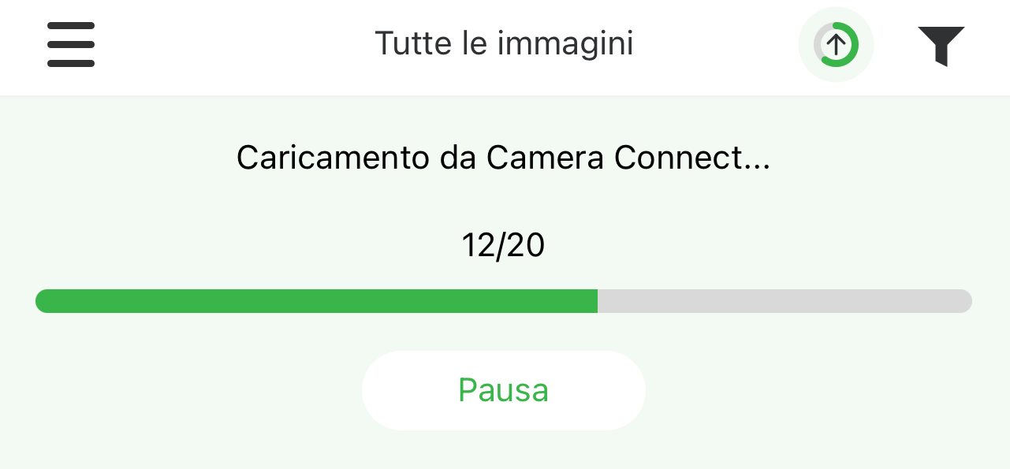Viewport: 1010px width, 469px height.
Task: Click the "Tutte le immagini" title
Action: pyautogui.click(x=504, y=43)
